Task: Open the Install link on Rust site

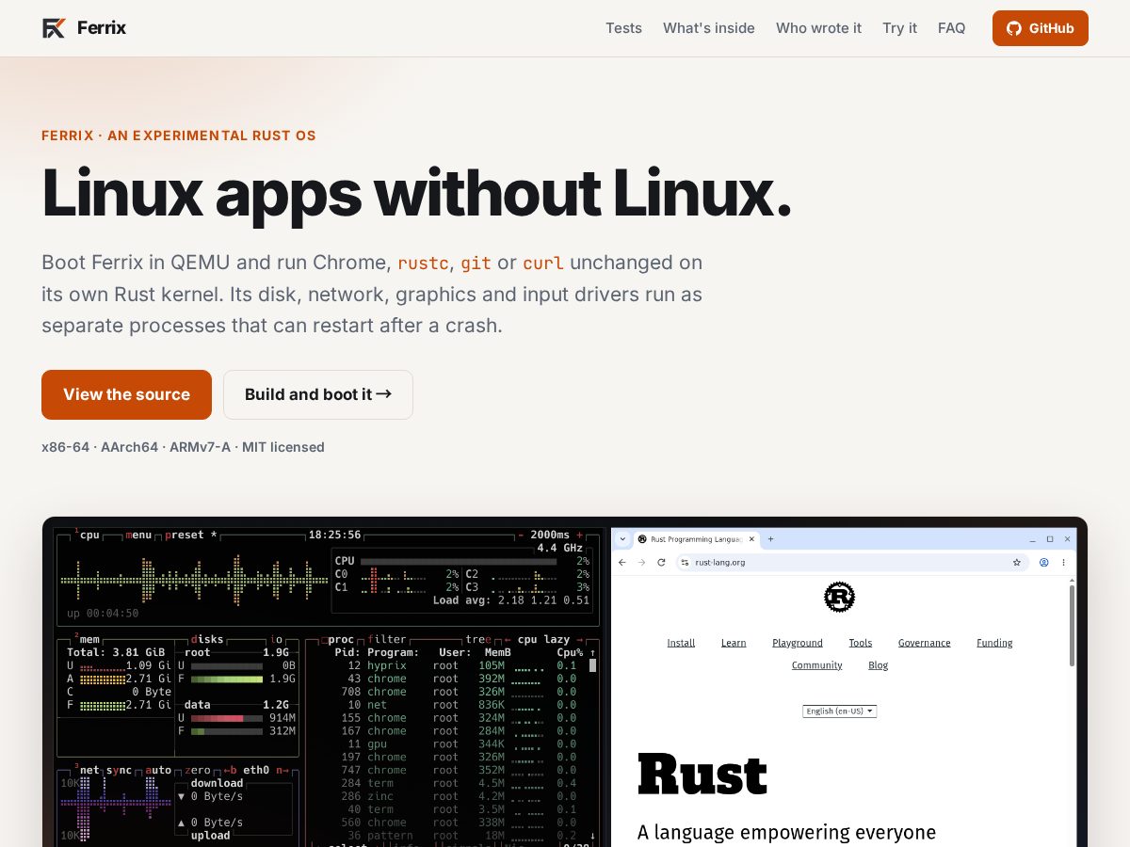Action: (x=681, y=643)
